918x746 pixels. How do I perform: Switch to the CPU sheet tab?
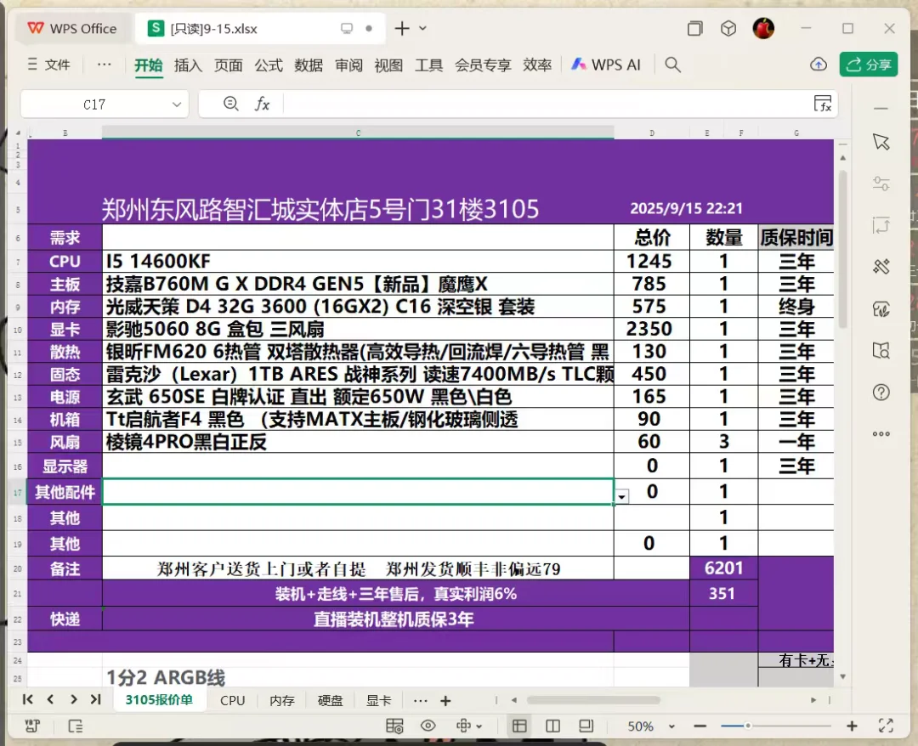point(232,700)
